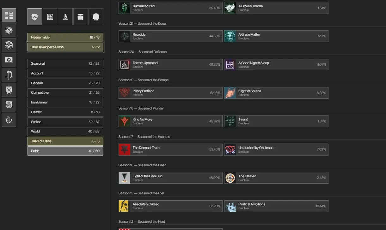Open the Absolutely Cursed emblem card
The width and height of the screenshot is (386, 230).
click(170, 206)
